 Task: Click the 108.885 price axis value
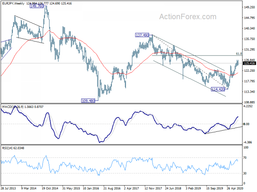tap(249, 102)
